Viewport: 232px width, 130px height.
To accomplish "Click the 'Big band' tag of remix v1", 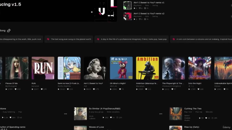I will pos(137,5).
